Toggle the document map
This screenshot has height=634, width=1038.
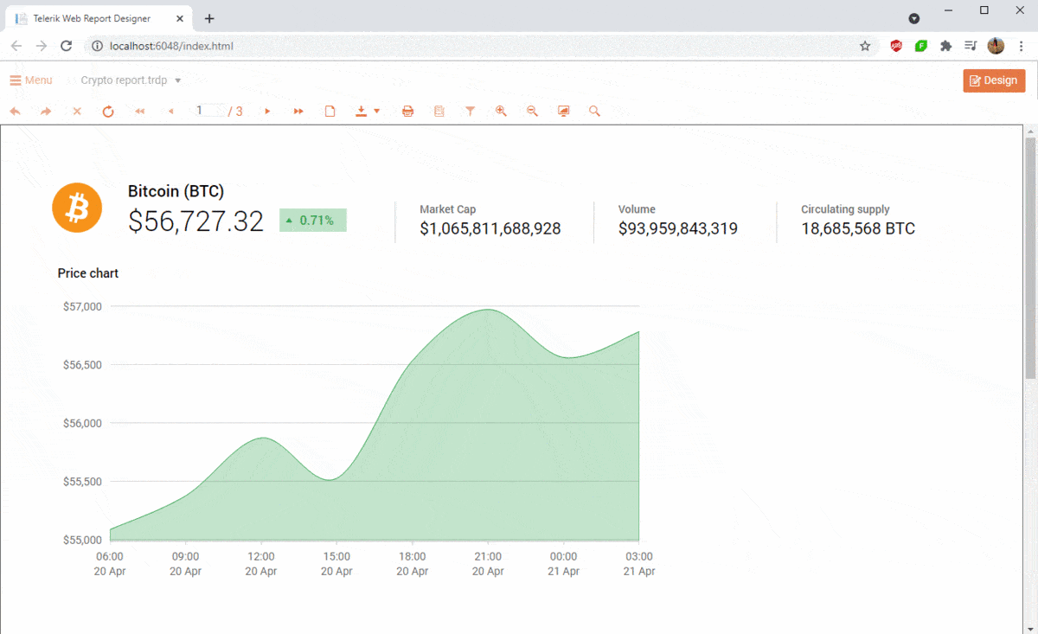[439, 111]
